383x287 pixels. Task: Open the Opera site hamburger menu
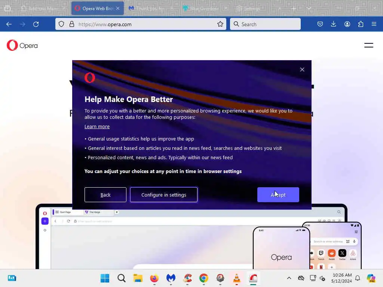pos(368,45)
